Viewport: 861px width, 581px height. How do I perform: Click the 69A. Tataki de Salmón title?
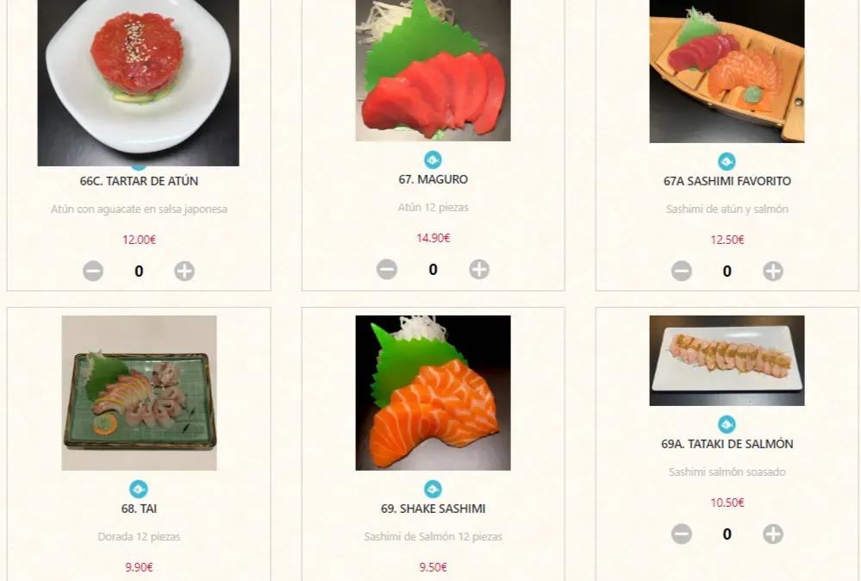click(727, 444)
